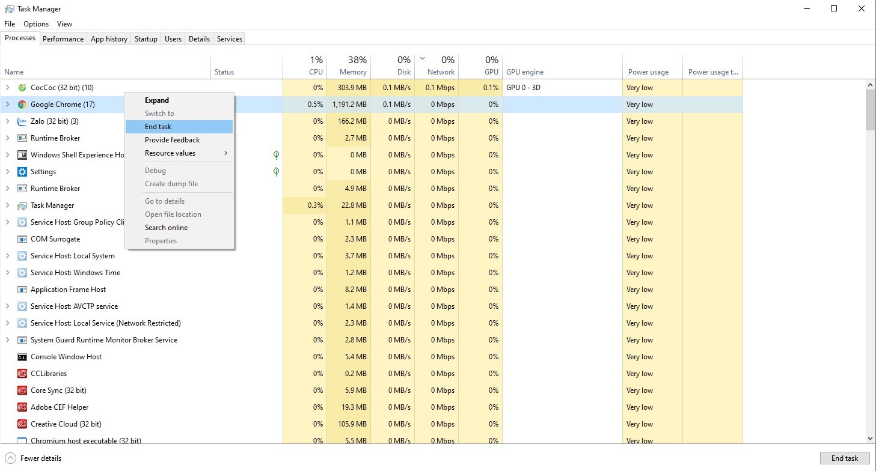Image resolution: width=876 pixels, height=471 pixels.
Task: Expand the CocCoc (32 bit) process group
Action: 7,88
